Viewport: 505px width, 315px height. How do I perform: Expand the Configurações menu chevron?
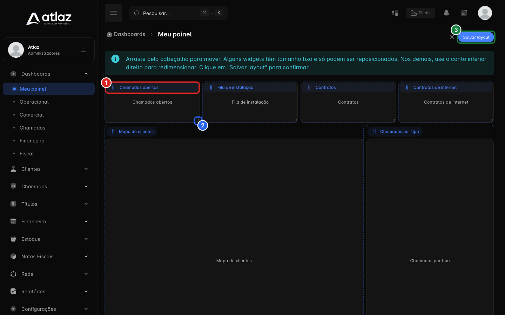[86, 309]
